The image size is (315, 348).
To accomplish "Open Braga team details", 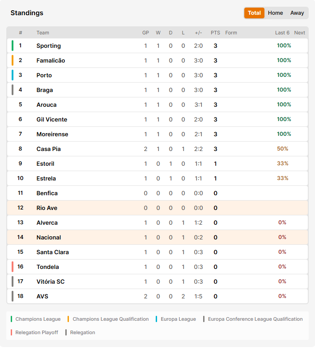I will [x=45, y=90].
